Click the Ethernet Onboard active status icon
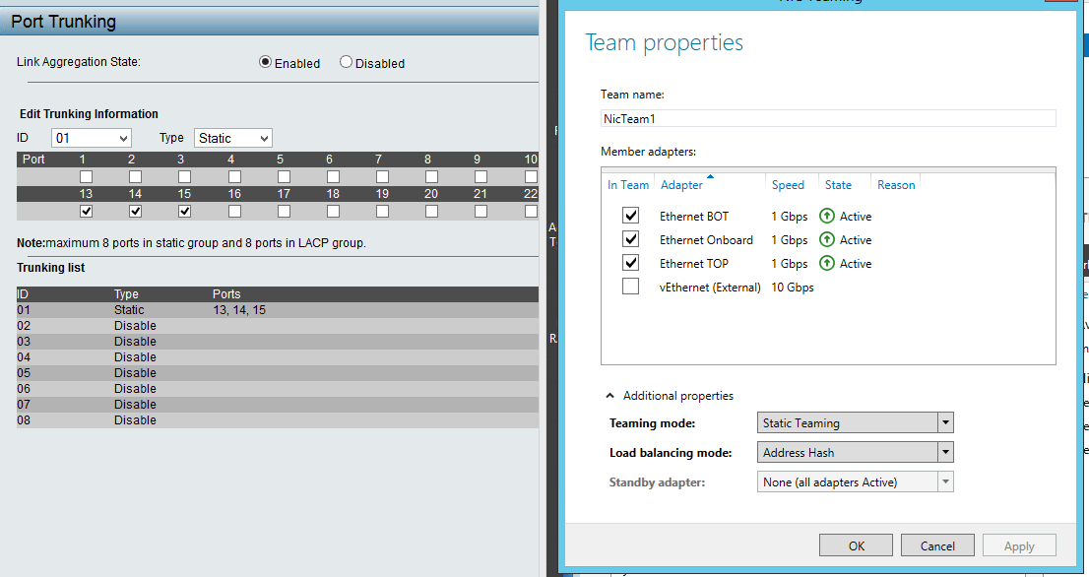The width and height of the screenshot is (1089, 577). click(827, 240)
